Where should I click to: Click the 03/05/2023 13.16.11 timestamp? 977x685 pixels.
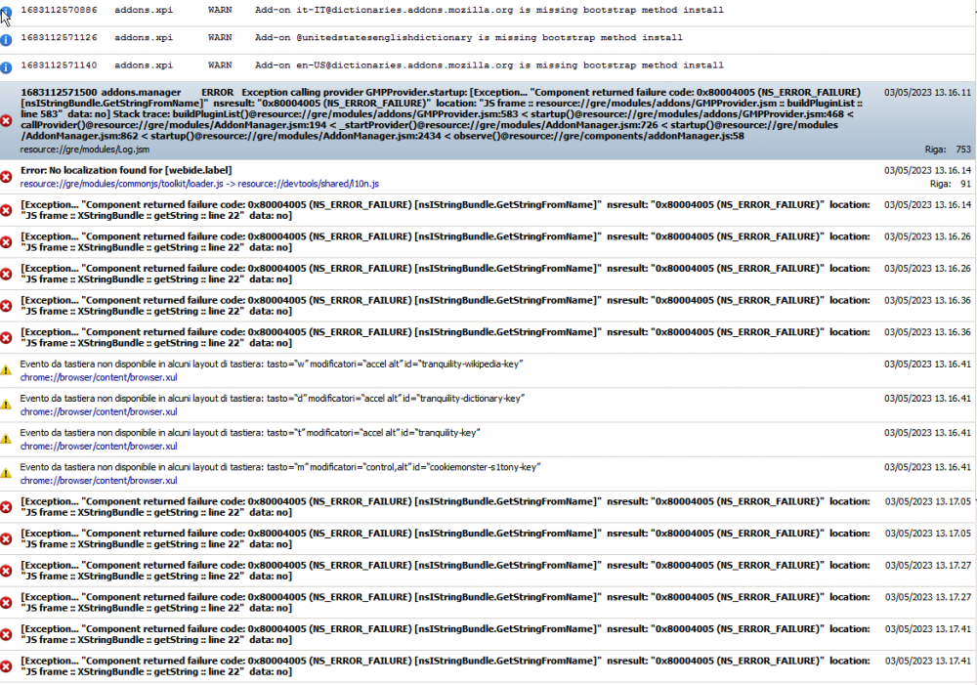[x=927, y=93]
